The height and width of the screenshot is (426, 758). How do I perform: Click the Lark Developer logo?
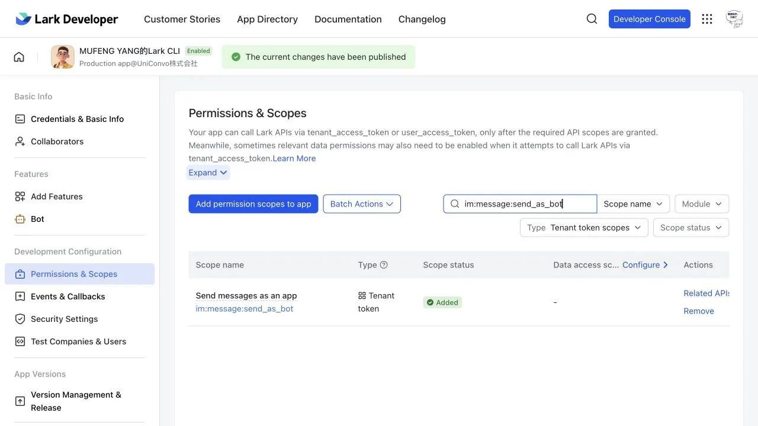(67, 19)
